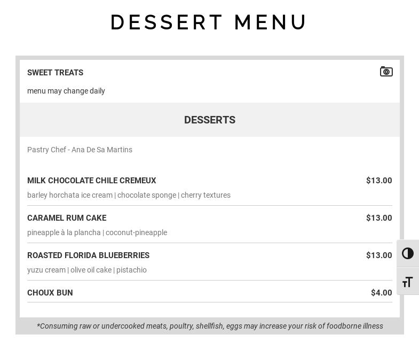419x342 pixels.
Task: Toggle high contrast mode icon
Action: tap(407, 253)
